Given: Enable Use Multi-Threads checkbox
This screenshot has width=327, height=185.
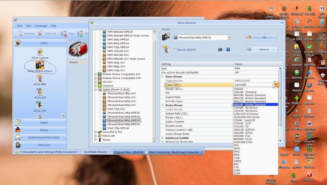Looking at the screenshot, I should point(82,152).
